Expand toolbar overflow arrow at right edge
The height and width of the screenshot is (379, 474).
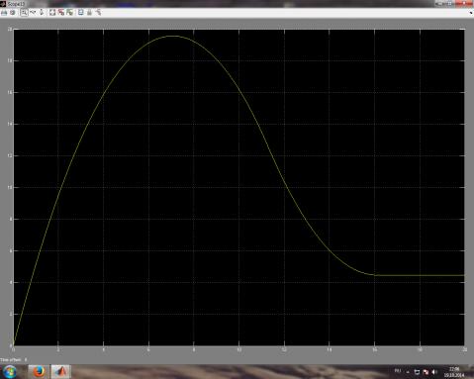(471, 13)
